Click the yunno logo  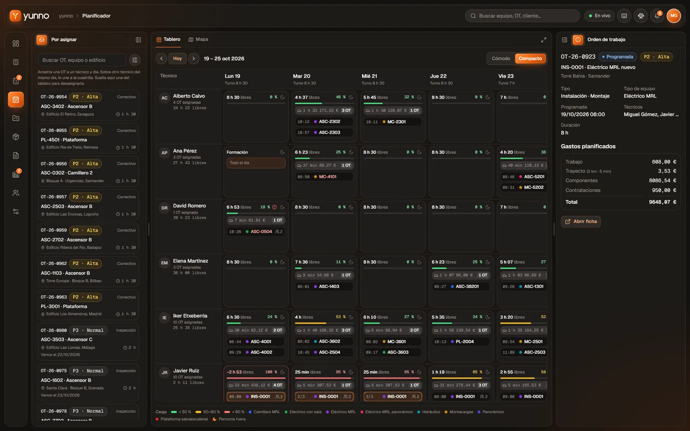coord(29,16)
